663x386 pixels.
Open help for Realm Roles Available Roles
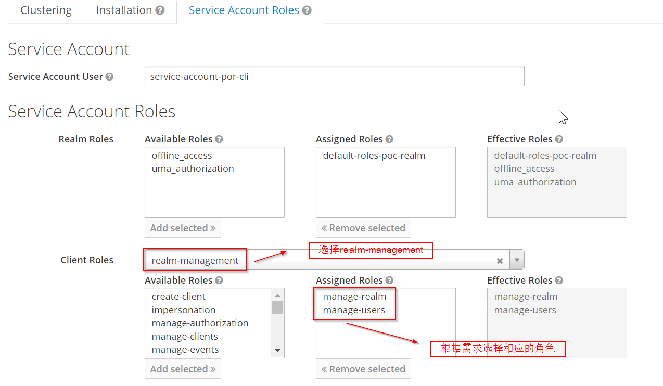click(219, 139)
